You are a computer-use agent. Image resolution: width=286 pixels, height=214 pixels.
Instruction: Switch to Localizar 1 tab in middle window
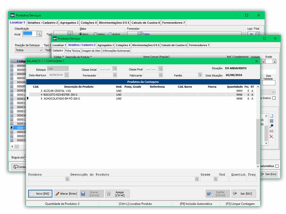tap(59, 45)
